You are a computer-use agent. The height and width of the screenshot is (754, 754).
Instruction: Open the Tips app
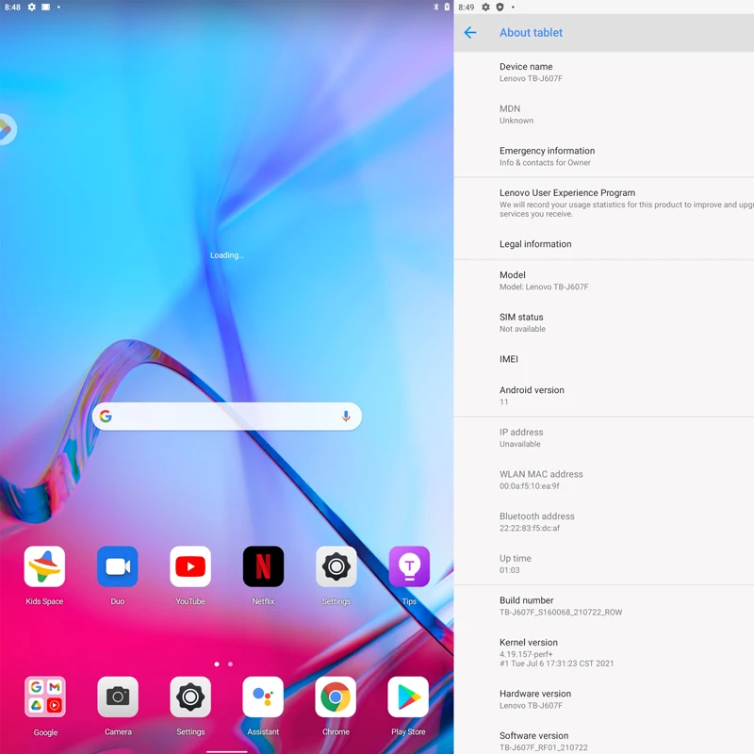pos(409,567)
